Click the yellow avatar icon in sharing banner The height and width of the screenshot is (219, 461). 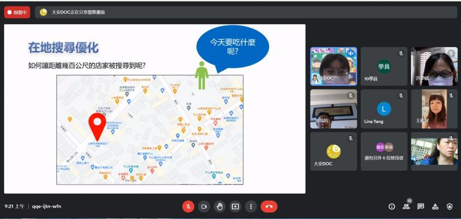[44, 12]
